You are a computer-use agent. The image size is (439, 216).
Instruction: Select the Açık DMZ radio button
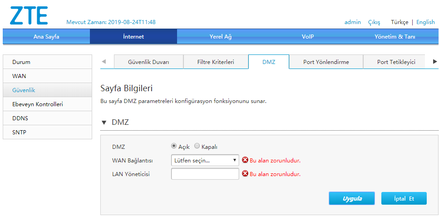click(x=174, y=146)
